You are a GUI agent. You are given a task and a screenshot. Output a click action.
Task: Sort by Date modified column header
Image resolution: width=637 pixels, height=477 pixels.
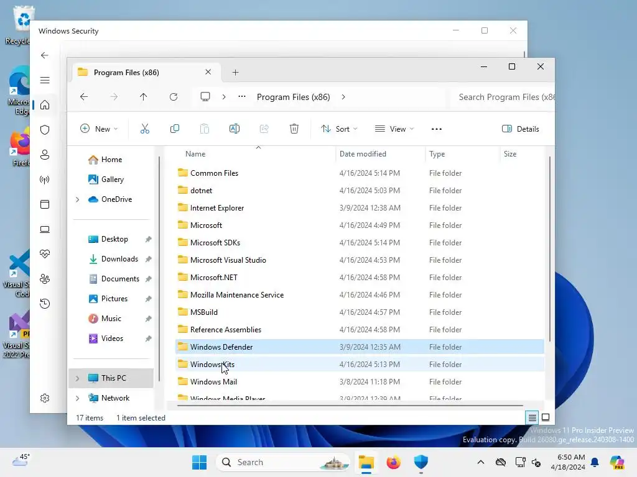click(380, 154)
